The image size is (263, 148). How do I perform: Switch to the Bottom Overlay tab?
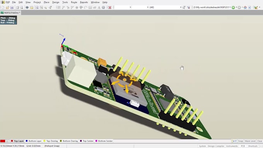tap(69, 141)
